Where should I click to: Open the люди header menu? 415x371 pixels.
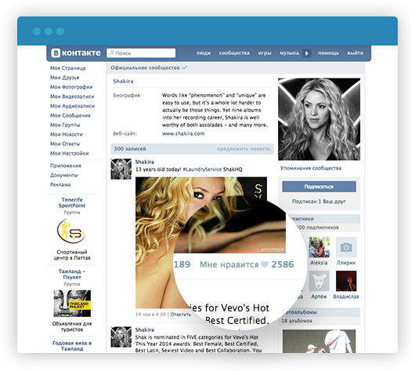[x=204, y=53]
